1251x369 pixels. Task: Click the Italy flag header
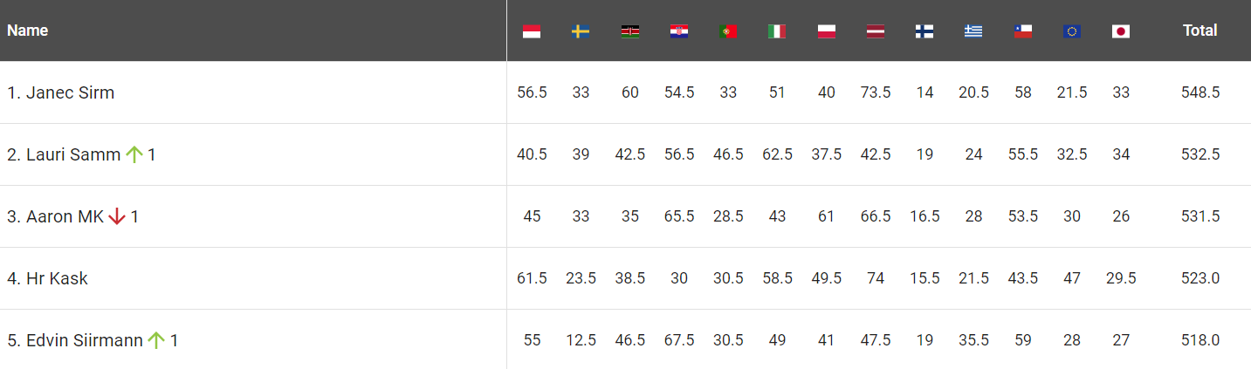776,31
